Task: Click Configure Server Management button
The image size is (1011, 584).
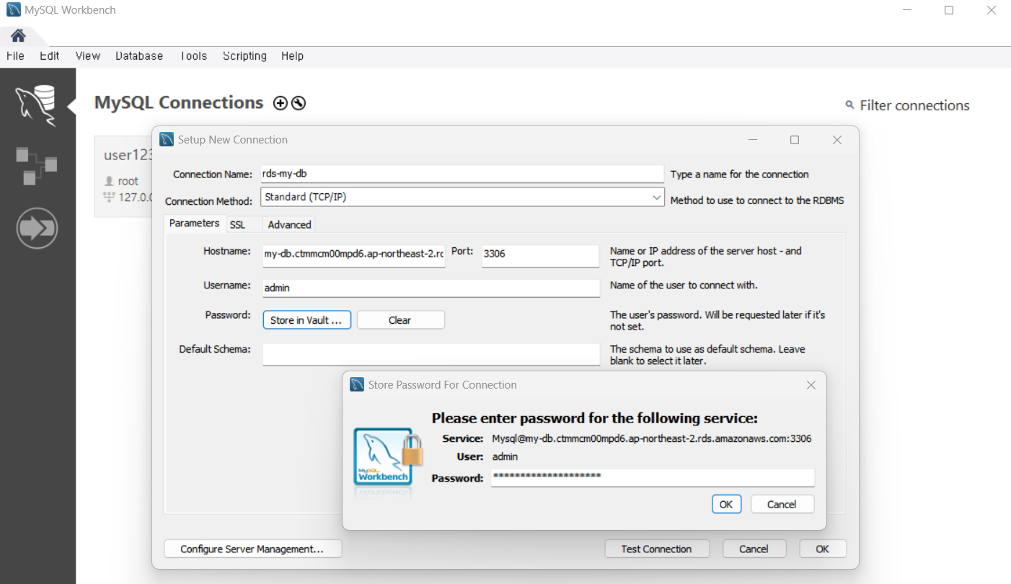Action: click(x=252, y=549)
